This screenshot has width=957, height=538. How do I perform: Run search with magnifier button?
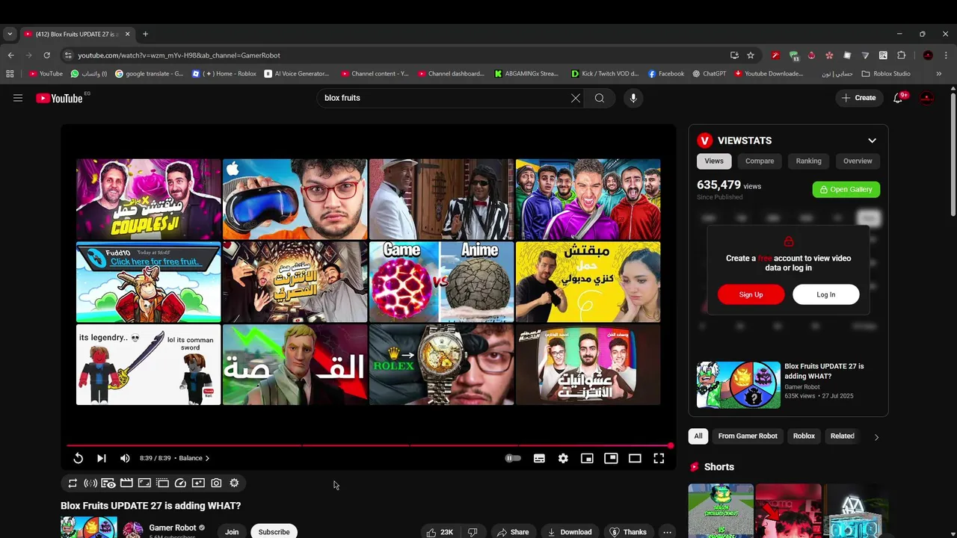click(x=600, y=98)
